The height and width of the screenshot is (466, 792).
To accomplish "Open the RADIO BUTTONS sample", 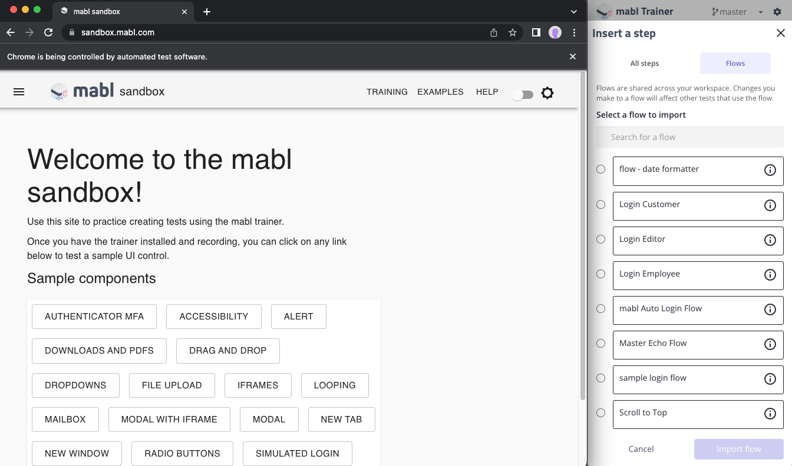I will [x=182, y=454].
